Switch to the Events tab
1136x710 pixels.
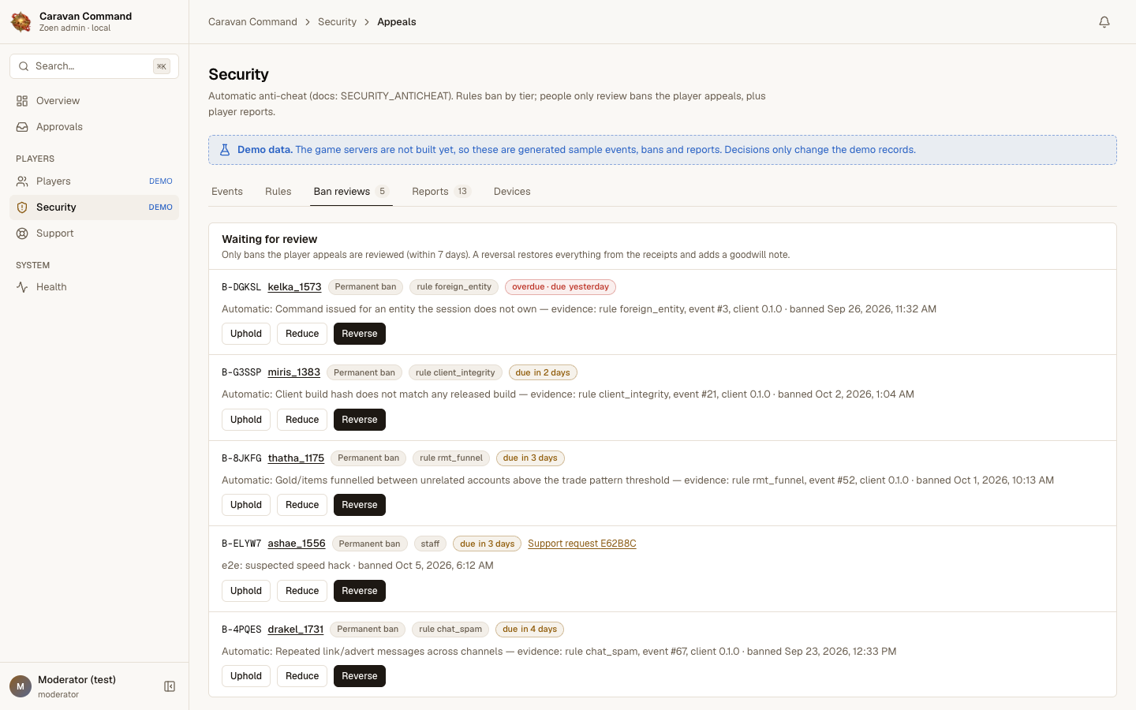click(227, 192)
